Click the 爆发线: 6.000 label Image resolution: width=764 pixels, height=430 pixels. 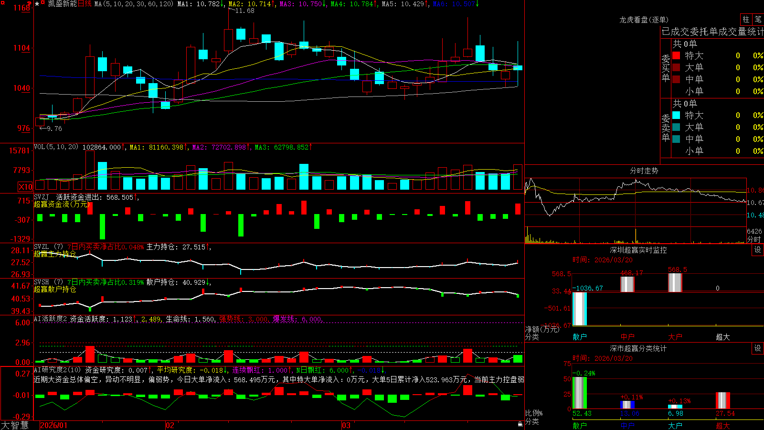(x=298, y=319)
